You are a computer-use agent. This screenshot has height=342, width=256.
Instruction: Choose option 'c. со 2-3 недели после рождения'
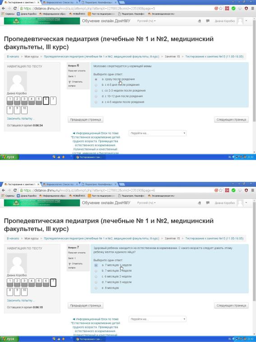pos(96,91)
